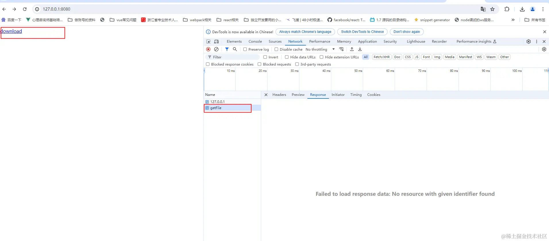Switch to the Sources tab
549x241 pixels.
[275, 42]
